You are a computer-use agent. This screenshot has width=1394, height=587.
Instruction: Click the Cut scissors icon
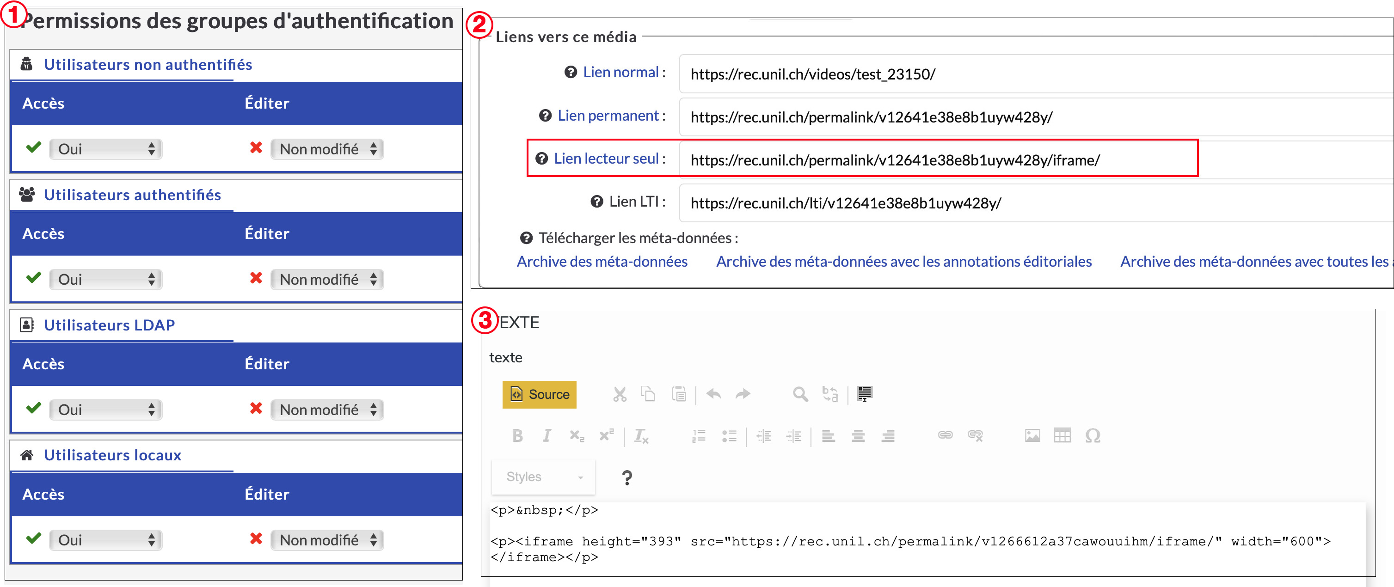pos(619,394)
